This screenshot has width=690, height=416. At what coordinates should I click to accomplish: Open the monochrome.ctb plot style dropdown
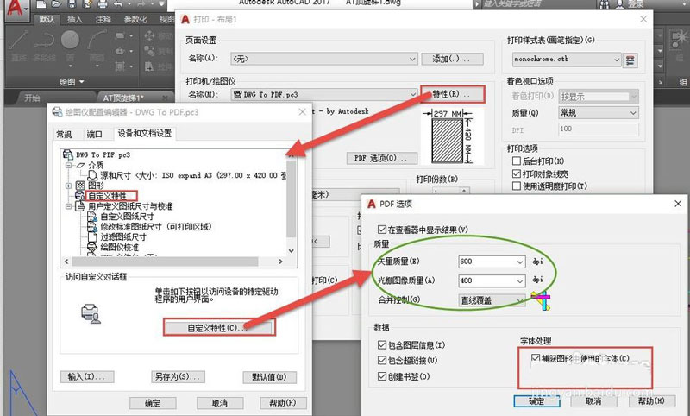coord(567,59)
